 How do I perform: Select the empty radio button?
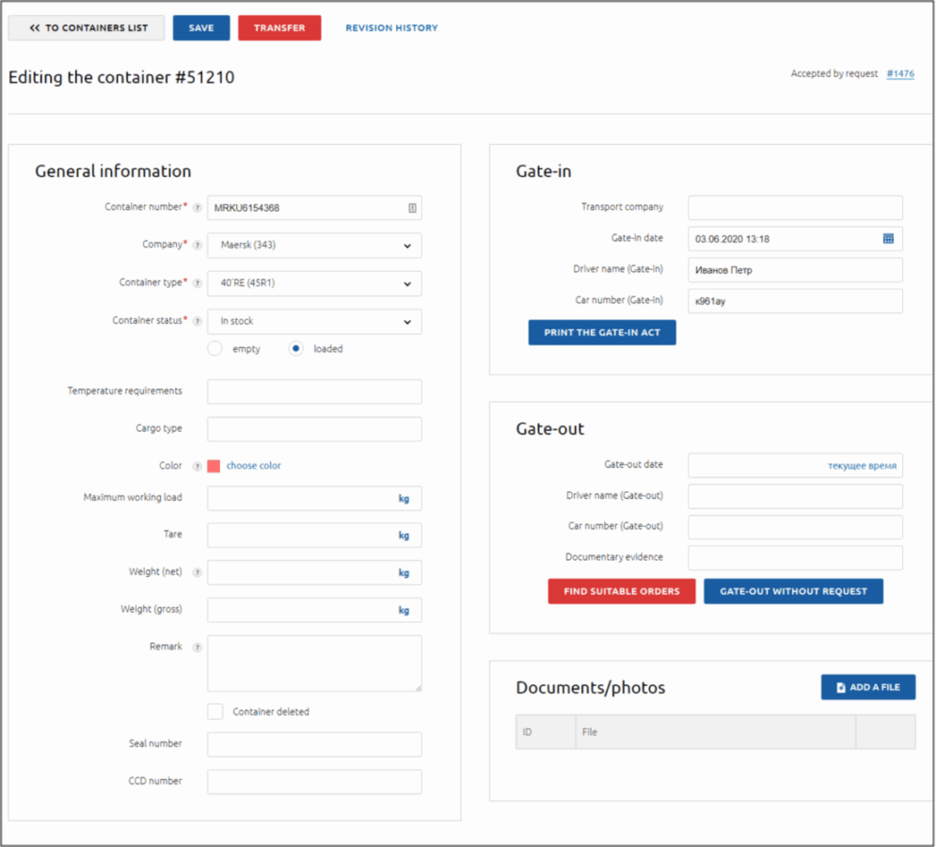click(214, 348)
